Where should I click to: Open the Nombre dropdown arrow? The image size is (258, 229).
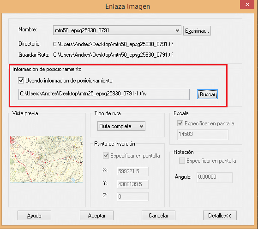tap(177, 30)
